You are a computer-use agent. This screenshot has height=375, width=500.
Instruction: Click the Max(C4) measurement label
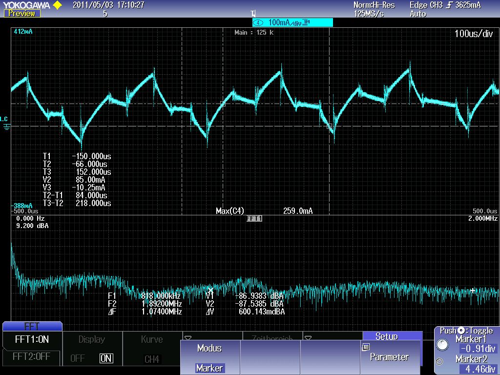pos(230,211)
